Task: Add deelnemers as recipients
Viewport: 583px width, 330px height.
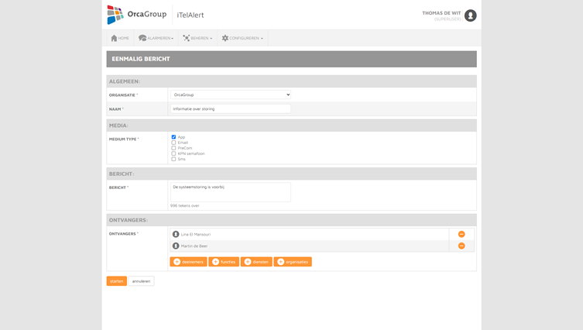Action: click(188, 262)
